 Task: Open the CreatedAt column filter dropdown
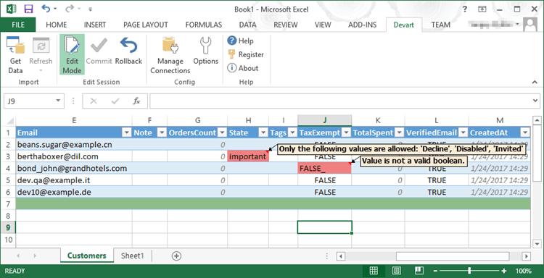(x=525, y=132)
